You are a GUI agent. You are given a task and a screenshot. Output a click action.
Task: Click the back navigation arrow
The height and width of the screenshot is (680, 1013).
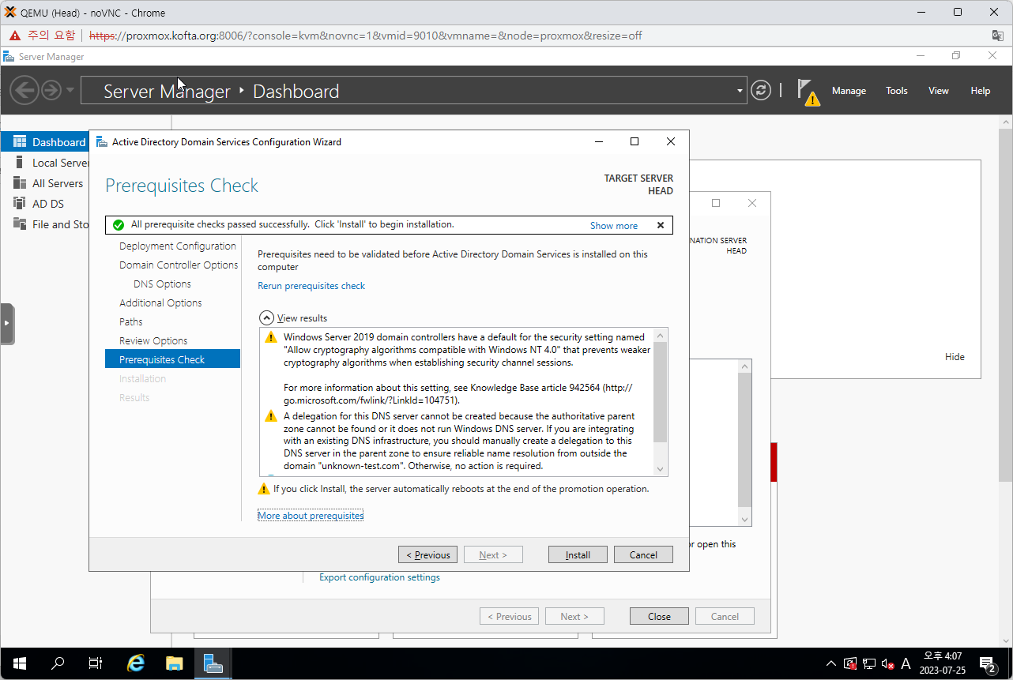point(24,90)
